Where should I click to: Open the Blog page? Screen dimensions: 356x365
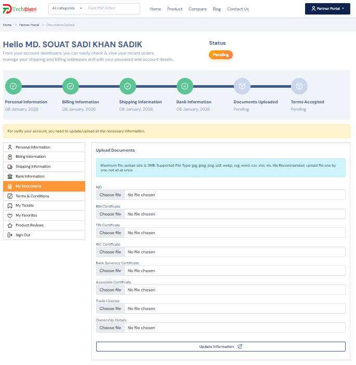point(217,9)
